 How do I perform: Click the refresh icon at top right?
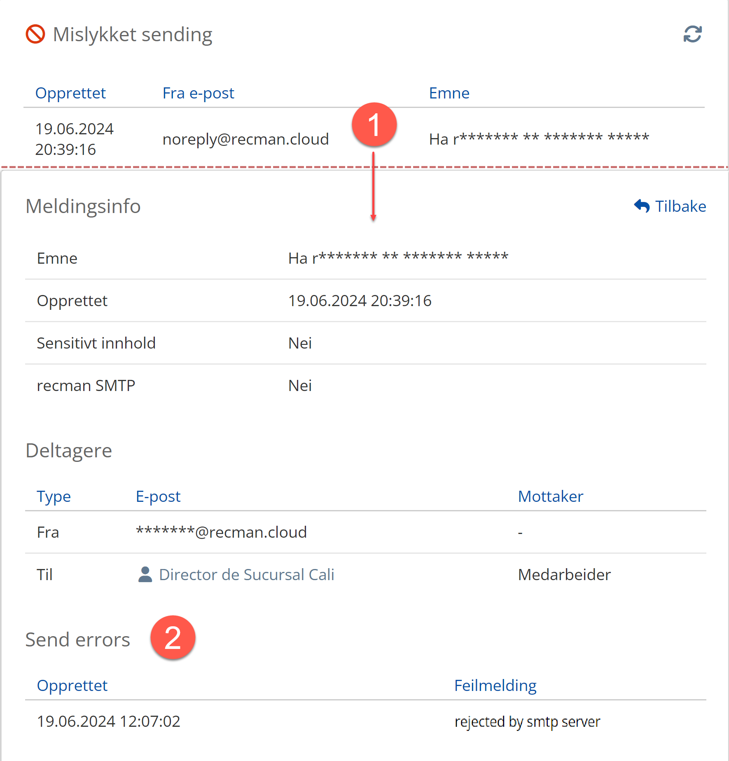point(692,34)
